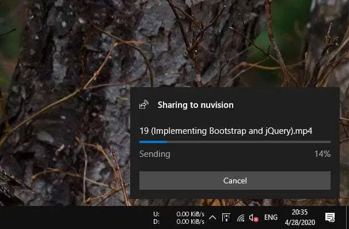Open the clock and calendar at 20:35
The height and width of the screenshot is (229, 349).
300,217
